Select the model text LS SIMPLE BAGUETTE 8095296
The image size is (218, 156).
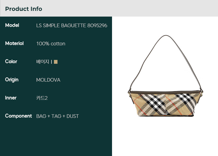point(71,25)
